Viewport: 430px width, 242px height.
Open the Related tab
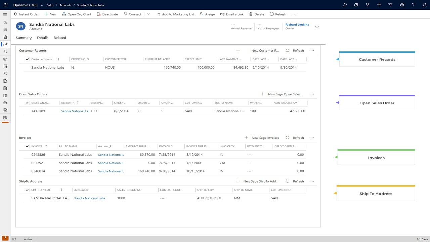60,38
